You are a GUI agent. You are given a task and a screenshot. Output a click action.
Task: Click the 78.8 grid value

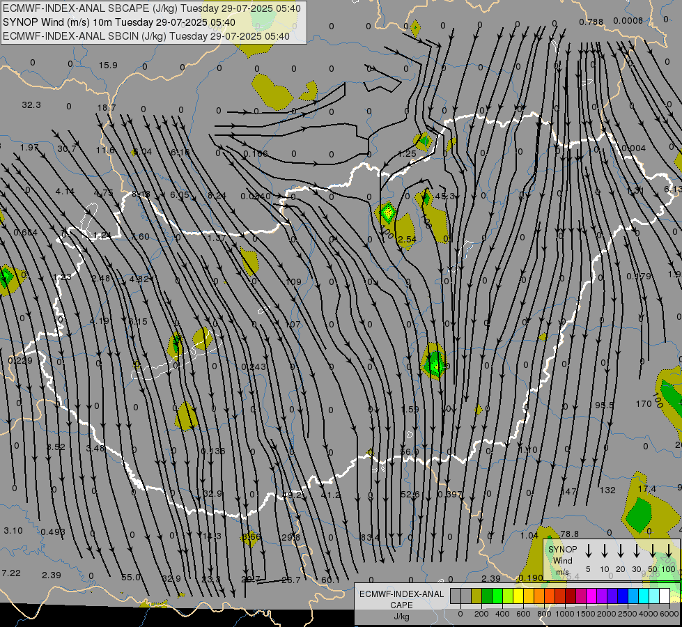point(570,534)
